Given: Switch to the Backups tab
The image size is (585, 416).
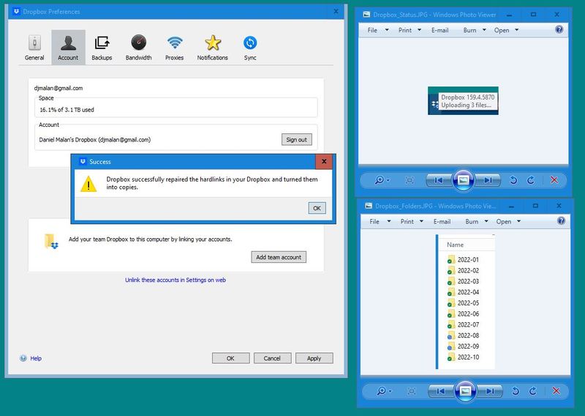Looking at the screenshot, I should pyautogui.click(x=102, y=48).
